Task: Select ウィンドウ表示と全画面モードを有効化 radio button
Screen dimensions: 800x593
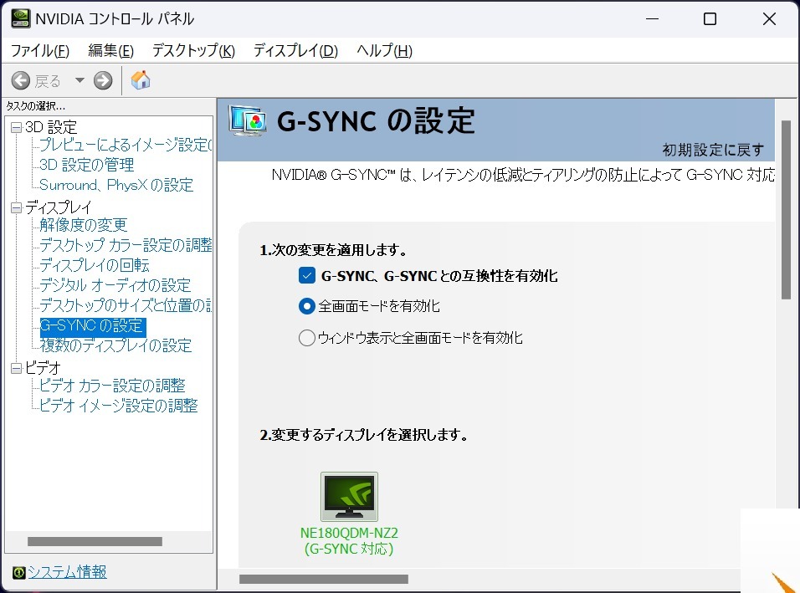Action: pyautogui.click(x=306, y=338)
